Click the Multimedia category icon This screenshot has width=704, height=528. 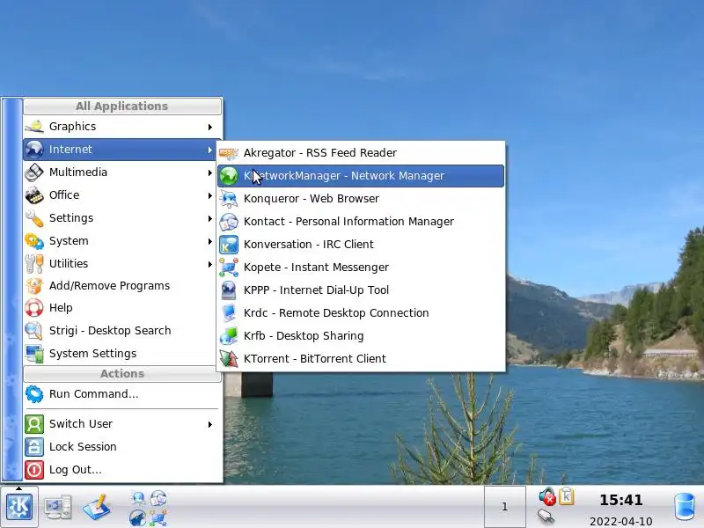pos(34,172)
